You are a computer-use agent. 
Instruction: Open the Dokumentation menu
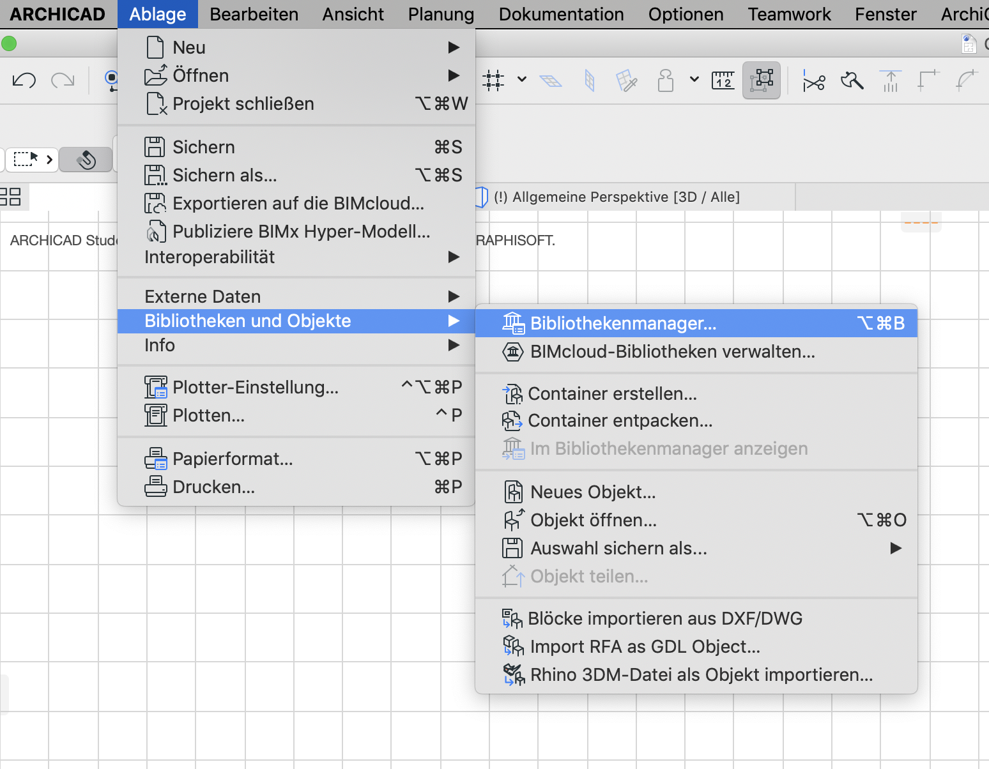pos(561,14)
